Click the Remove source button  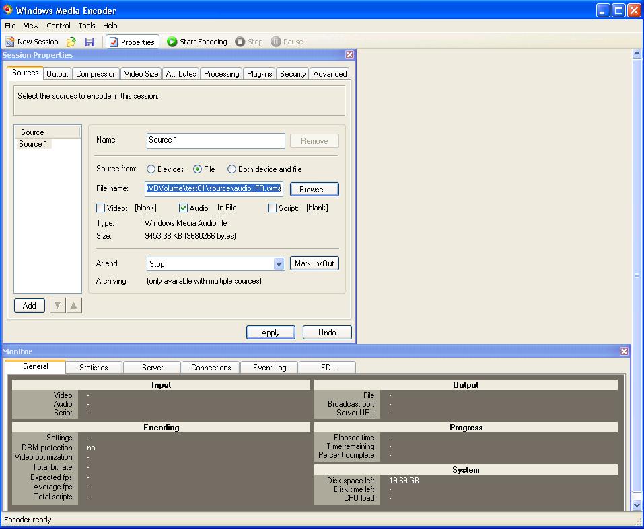(314, 140)
